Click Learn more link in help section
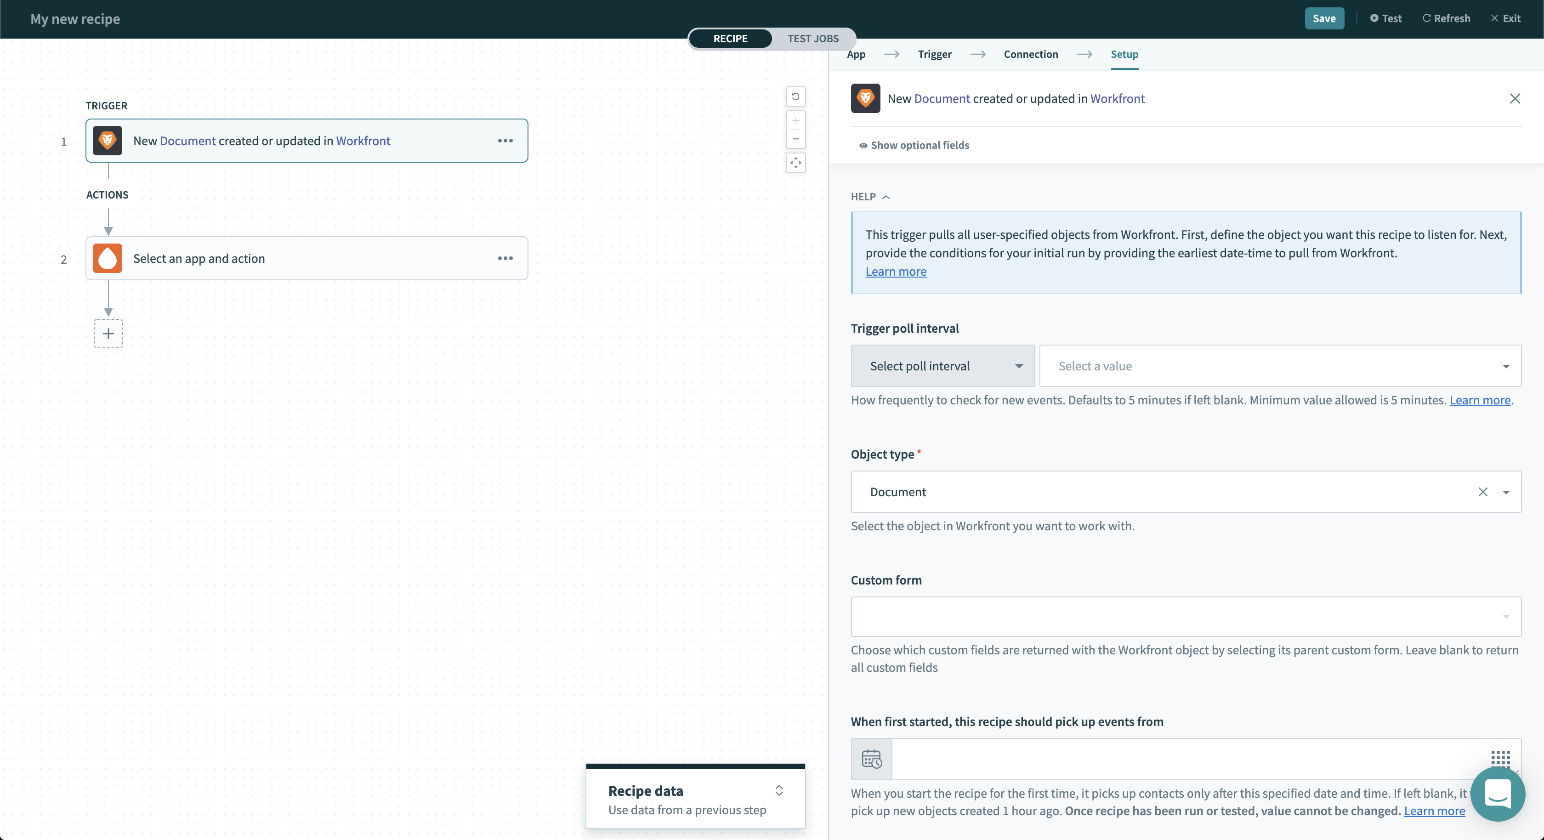Viewport: 1544px width, 840px height. (896, 271)
